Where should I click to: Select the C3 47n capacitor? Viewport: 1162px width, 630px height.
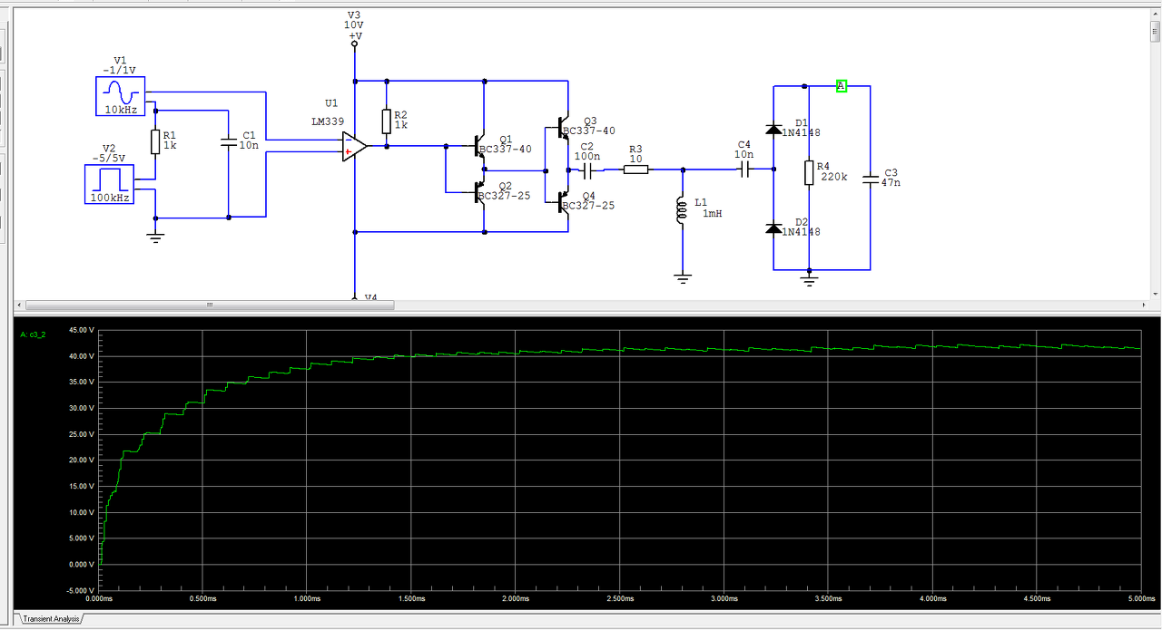click(870, 179)
